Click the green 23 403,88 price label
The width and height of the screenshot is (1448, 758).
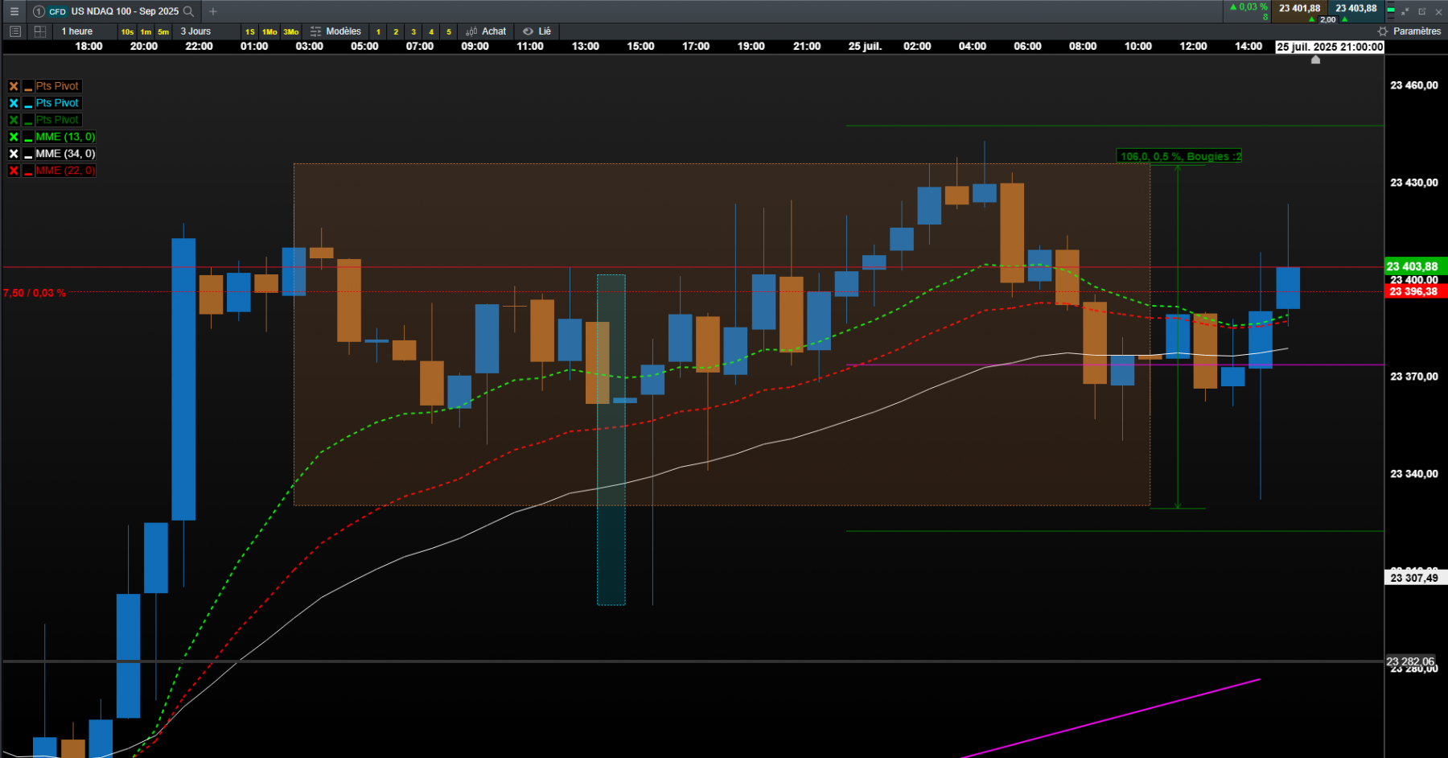pyautogui.click(x=1416, y=266)
